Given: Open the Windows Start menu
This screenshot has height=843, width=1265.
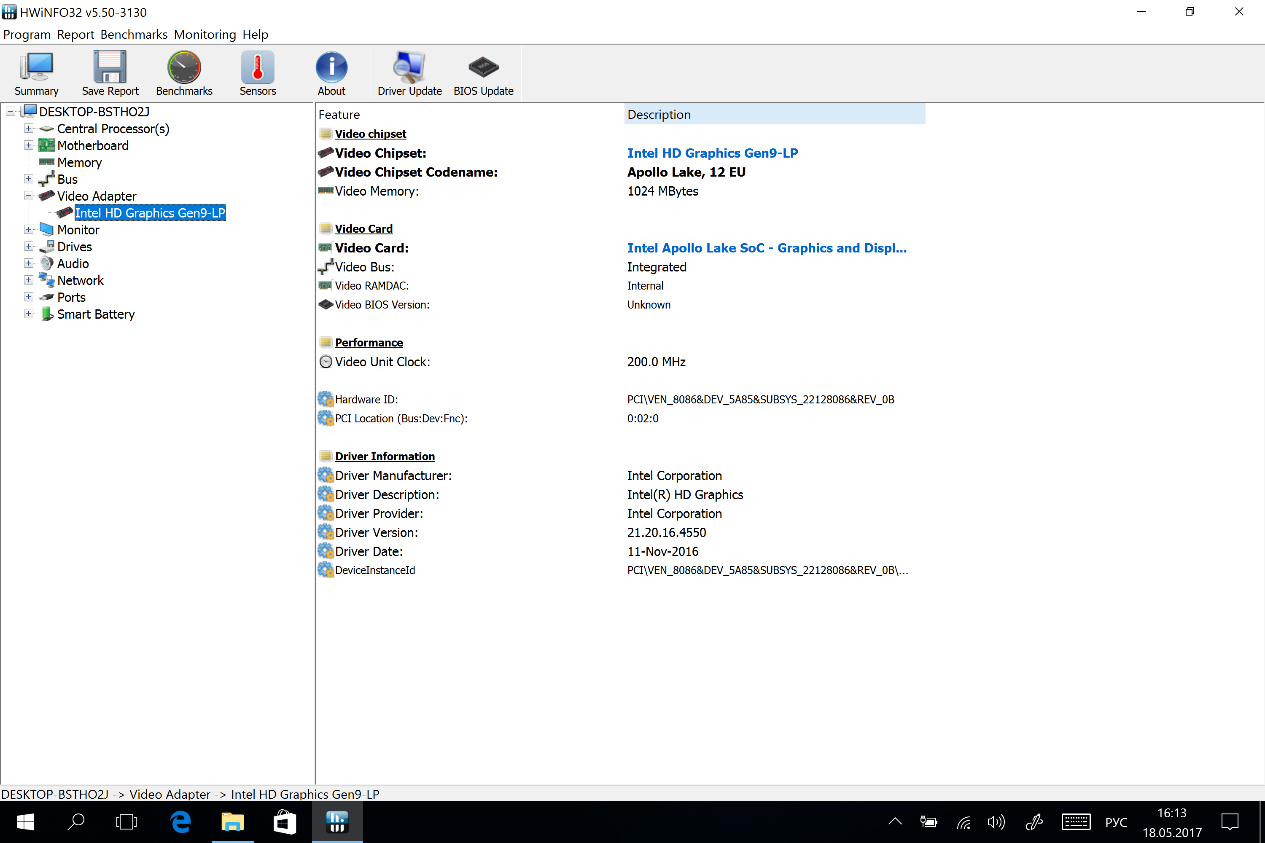Looking at the screenshot, I should point(25,822).
